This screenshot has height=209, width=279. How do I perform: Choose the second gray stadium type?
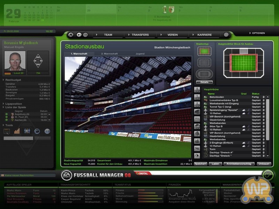pos(204,63)
